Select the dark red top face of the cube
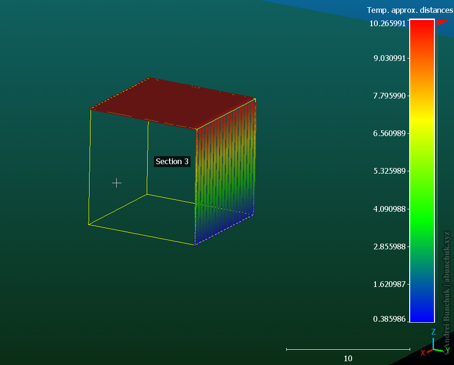The width and height of the screenshot is (454, 365). [x=172, y=102]
